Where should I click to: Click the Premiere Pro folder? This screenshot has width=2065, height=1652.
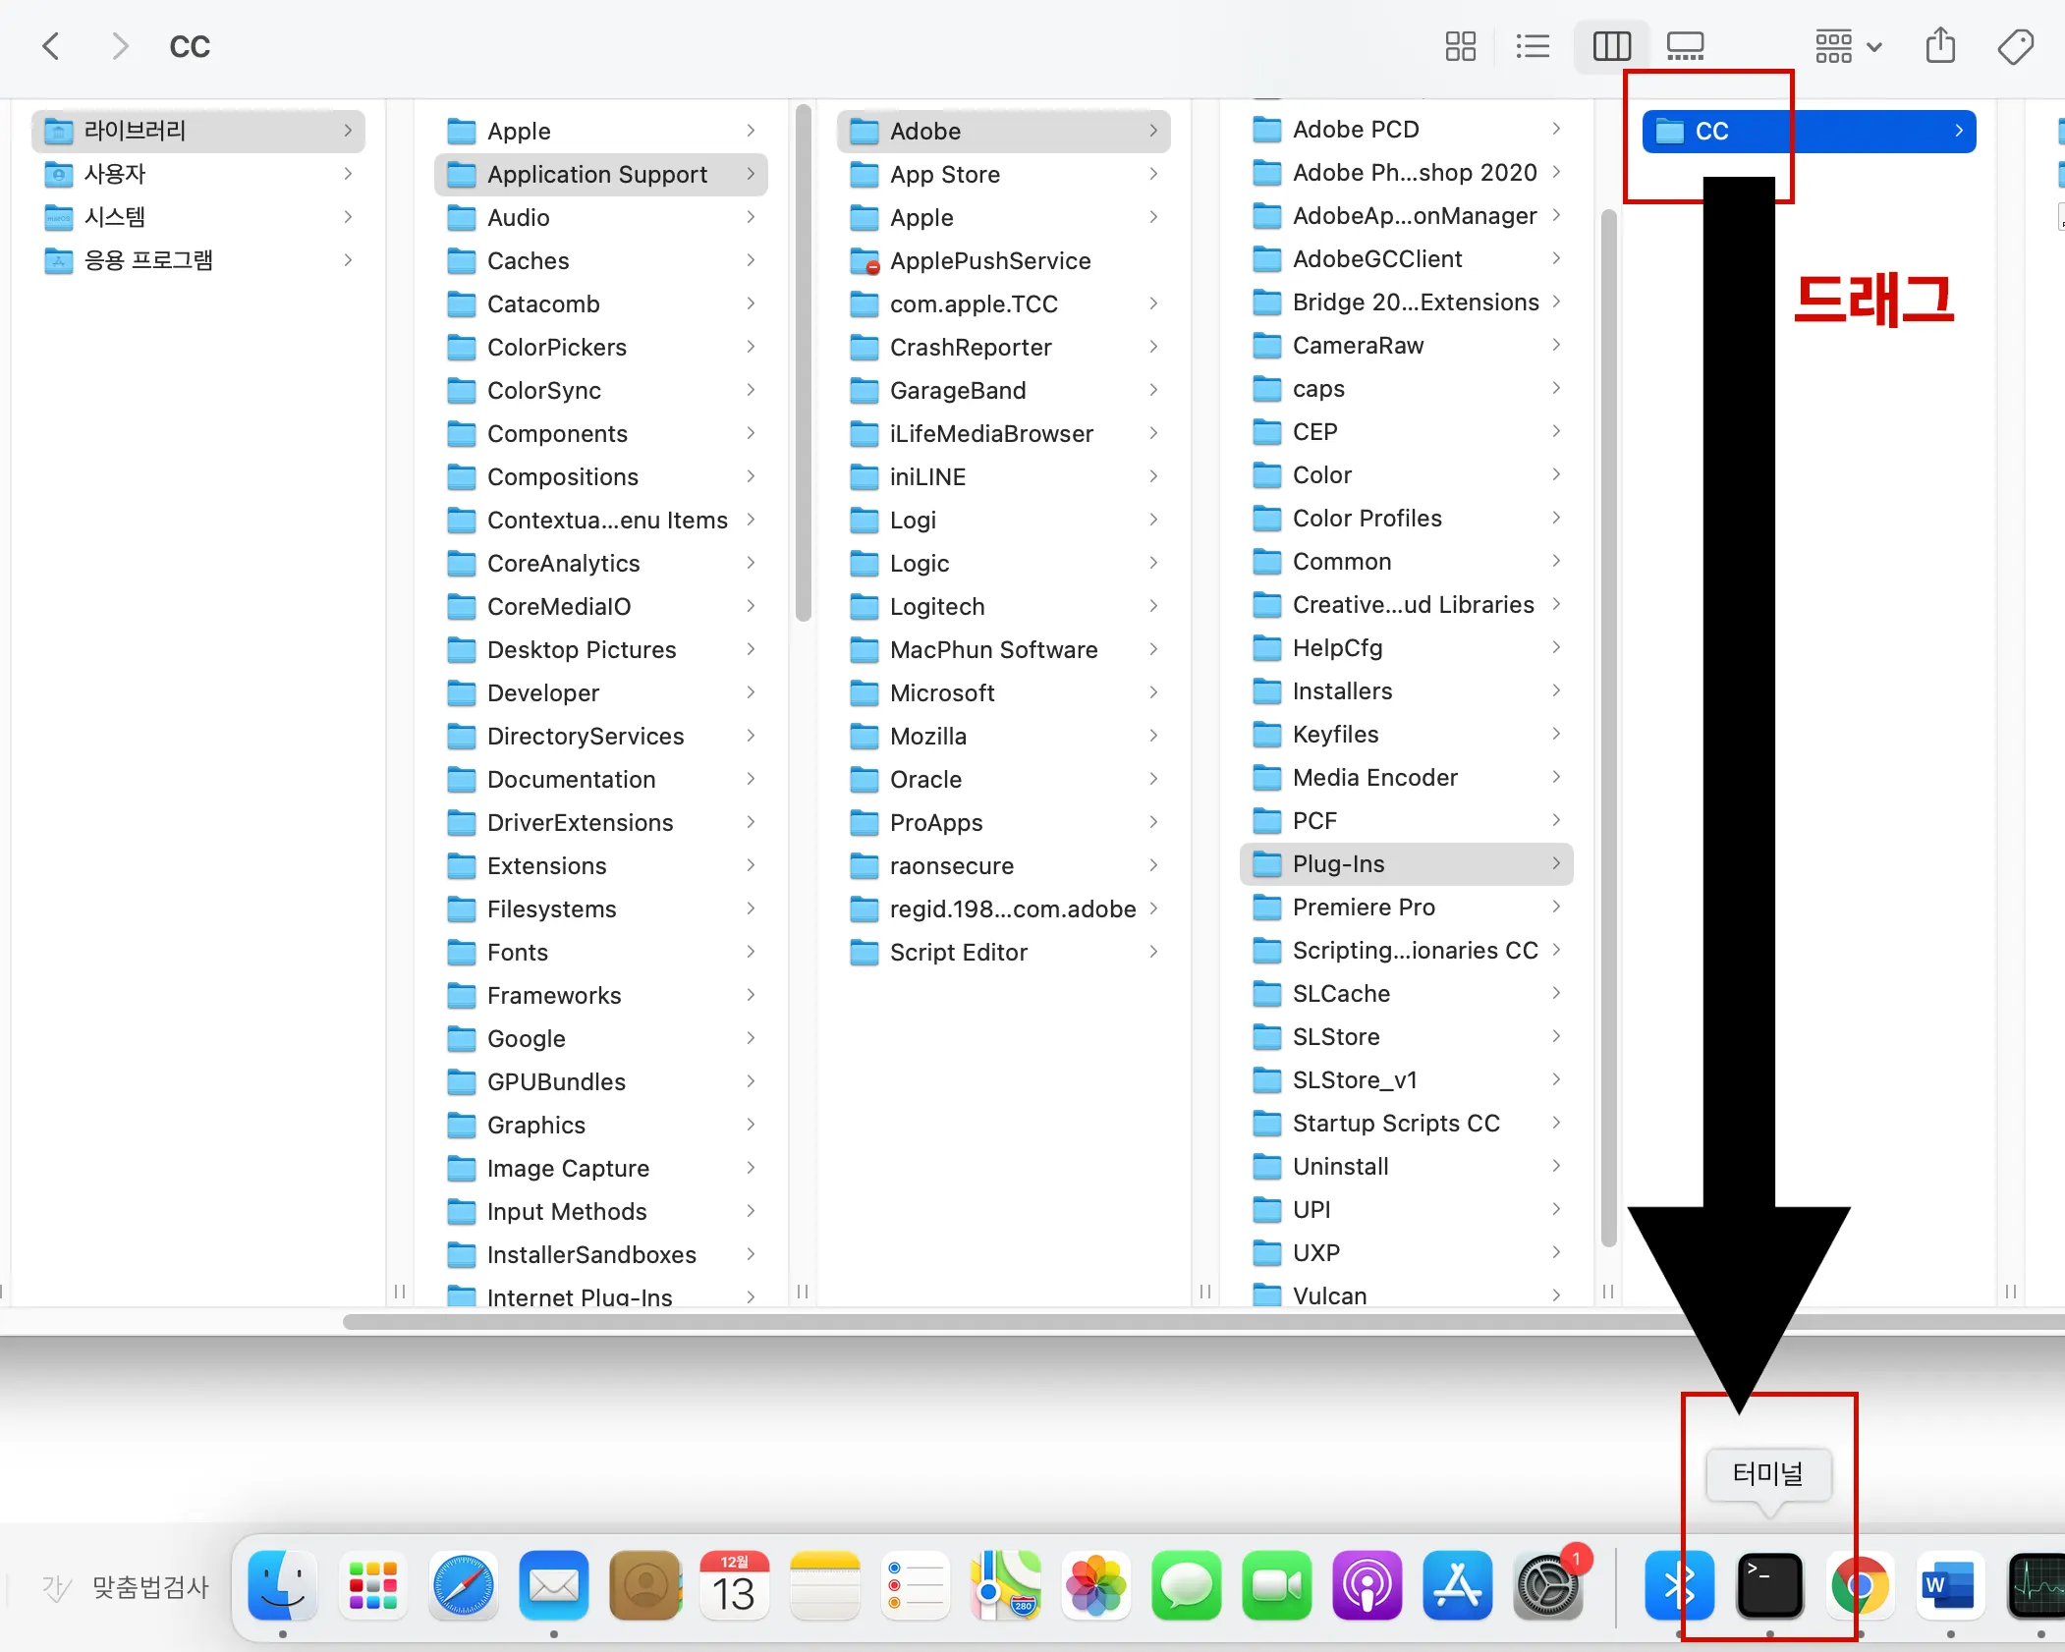pos(1364,907)
